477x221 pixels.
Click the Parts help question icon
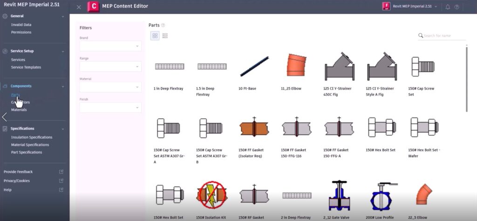click(x=163, y=25)
